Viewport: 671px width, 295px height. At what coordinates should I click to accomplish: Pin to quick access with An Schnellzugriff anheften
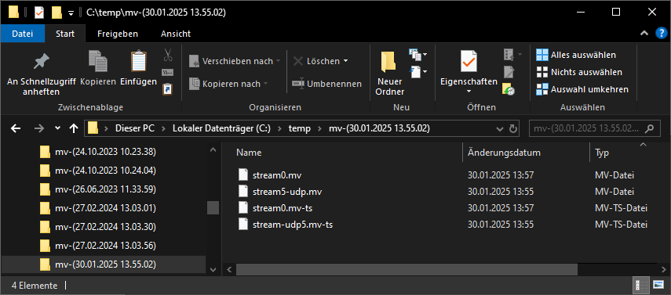tap(41, 73)
